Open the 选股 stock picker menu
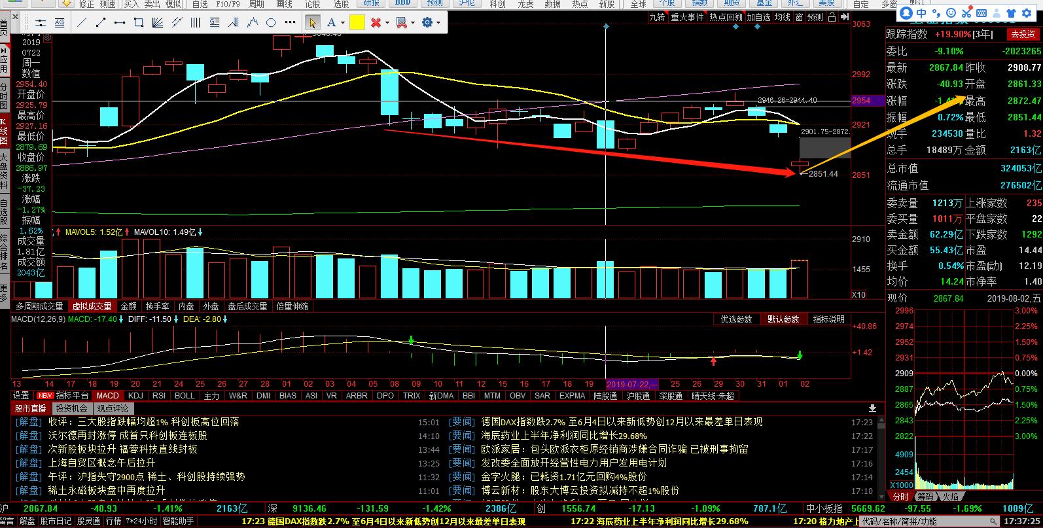The image size is (1043, 528). (x=341, y=4)
